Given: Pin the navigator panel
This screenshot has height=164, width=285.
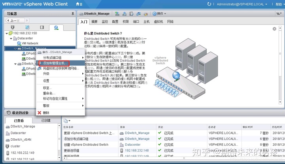Looking at the screenshot, I should point(73,13).
